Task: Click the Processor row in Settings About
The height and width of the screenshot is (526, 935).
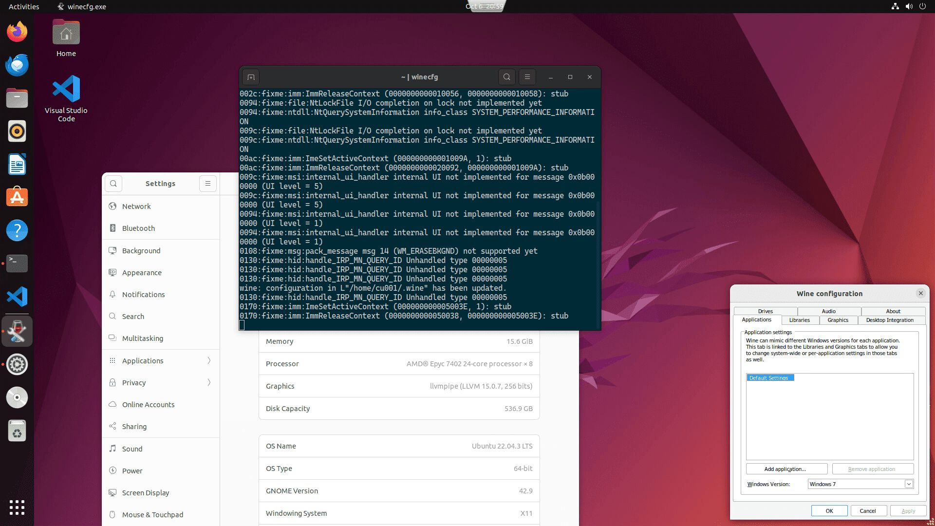Action: [399, 364]
